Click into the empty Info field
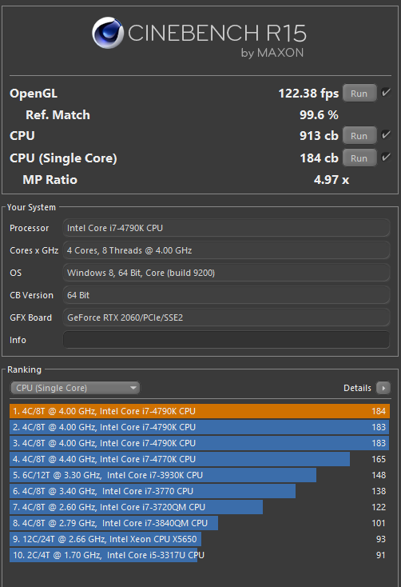This screenshot has width=401, height=587. tap(226, 340)
